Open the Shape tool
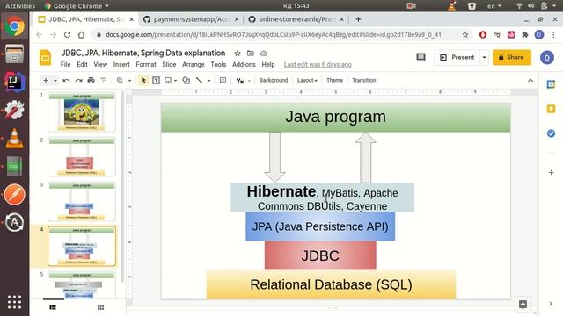Viewport: 563px width, 316px height. click(186, 80)
